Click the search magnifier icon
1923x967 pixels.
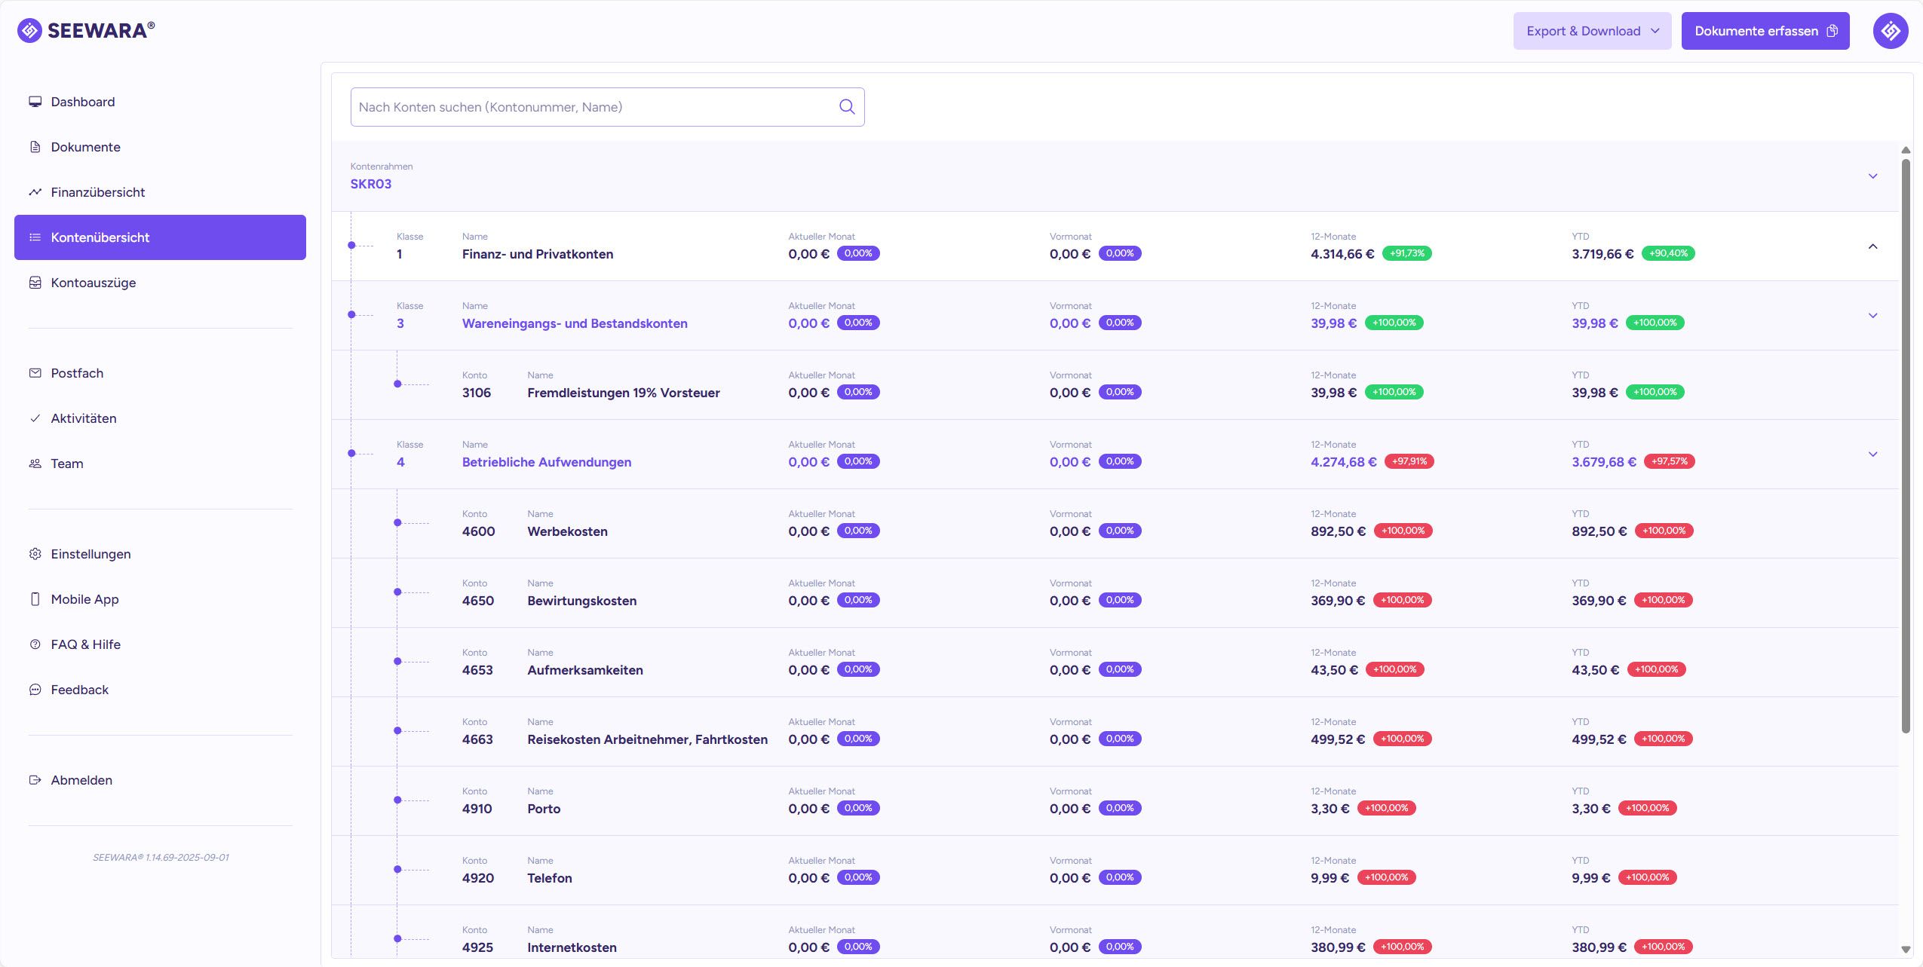pos(847,107)
